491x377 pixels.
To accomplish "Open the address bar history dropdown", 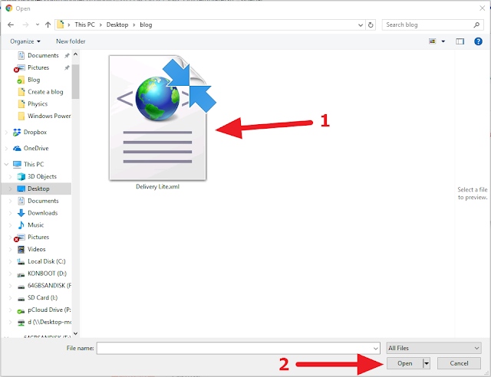I will [x=361, y=25].
